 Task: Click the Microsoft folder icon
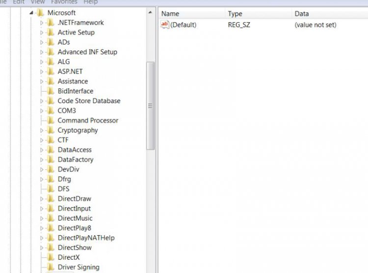tap(40, 13)
